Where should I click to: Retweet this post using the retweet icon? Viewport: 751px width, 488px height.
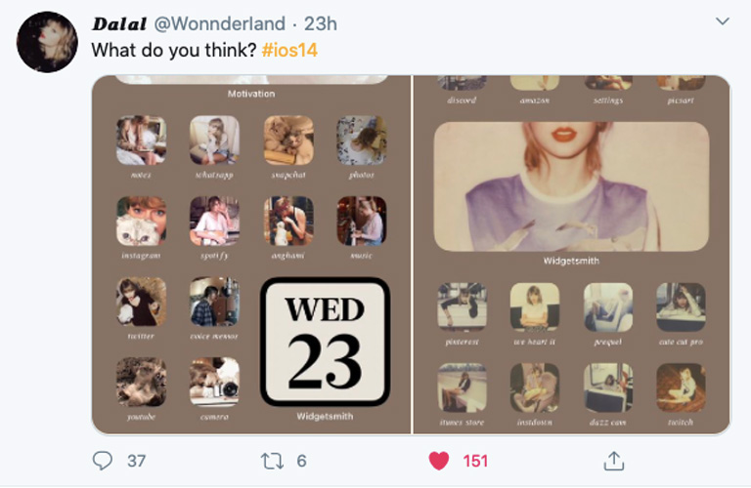pos(272,461)
